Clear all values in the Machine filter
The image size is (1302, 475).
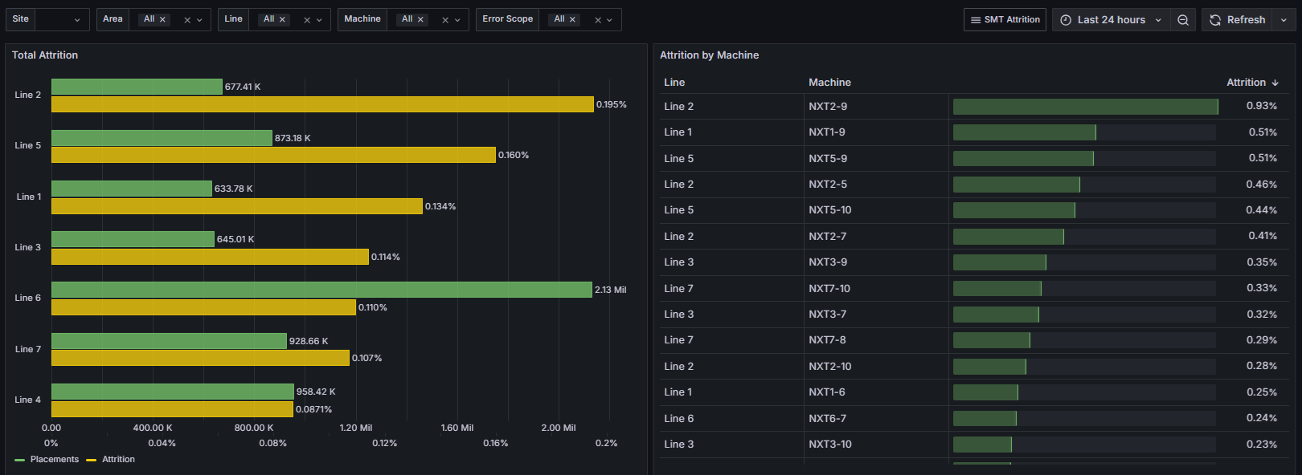445,20
